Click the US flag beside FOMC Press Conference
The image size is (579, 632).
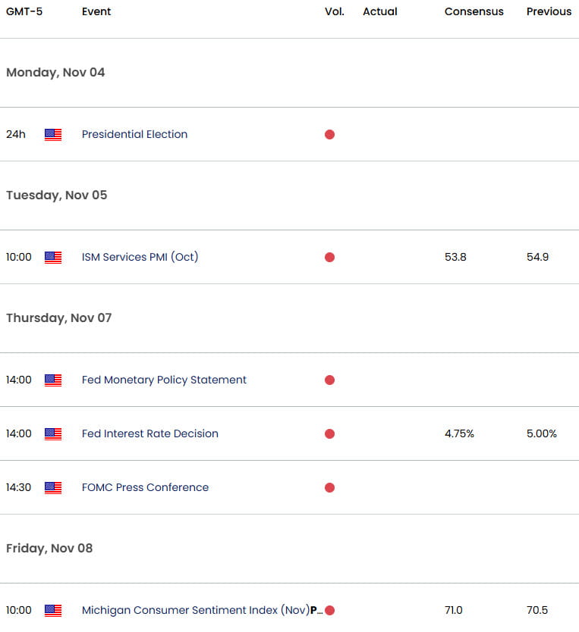click(53, 487)
